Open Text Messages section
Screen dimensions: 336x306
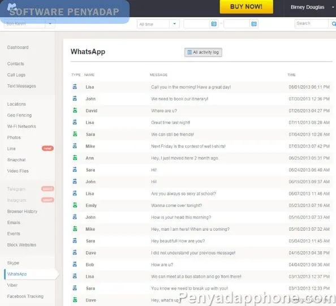click(x=21, y=86)
